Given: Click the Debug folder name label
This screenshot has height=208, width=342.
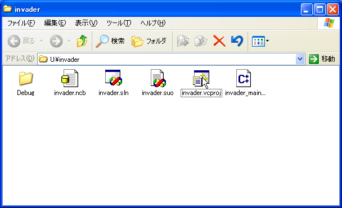Looking at the screenshot, I should click(x=26, y=93).
